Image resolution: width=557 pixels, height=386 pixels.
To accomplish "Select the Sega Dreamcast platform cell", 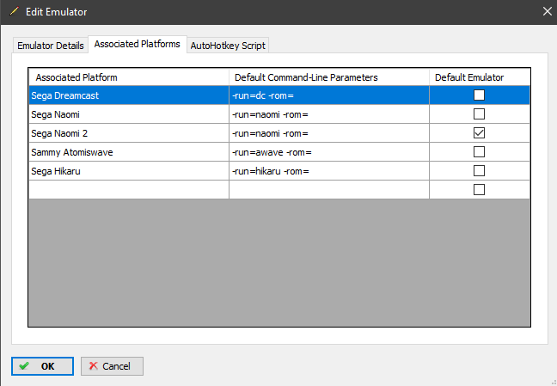I will pyautogui.click(x=129, y=95).
